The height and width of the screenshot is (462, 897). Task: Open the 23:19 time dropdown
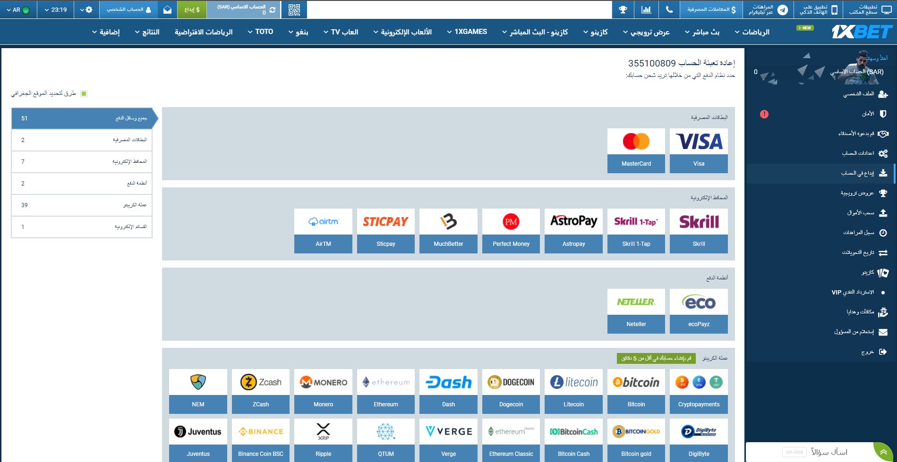(56, 10)
